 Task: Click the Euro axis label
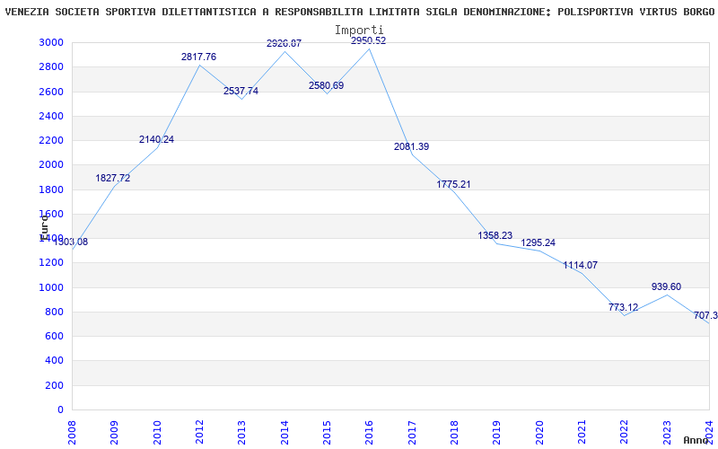pyautogui.click(x=44, y=228)
